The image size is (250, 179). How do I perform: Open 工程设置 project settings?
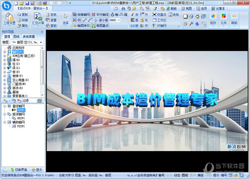[x=9, y=19]
